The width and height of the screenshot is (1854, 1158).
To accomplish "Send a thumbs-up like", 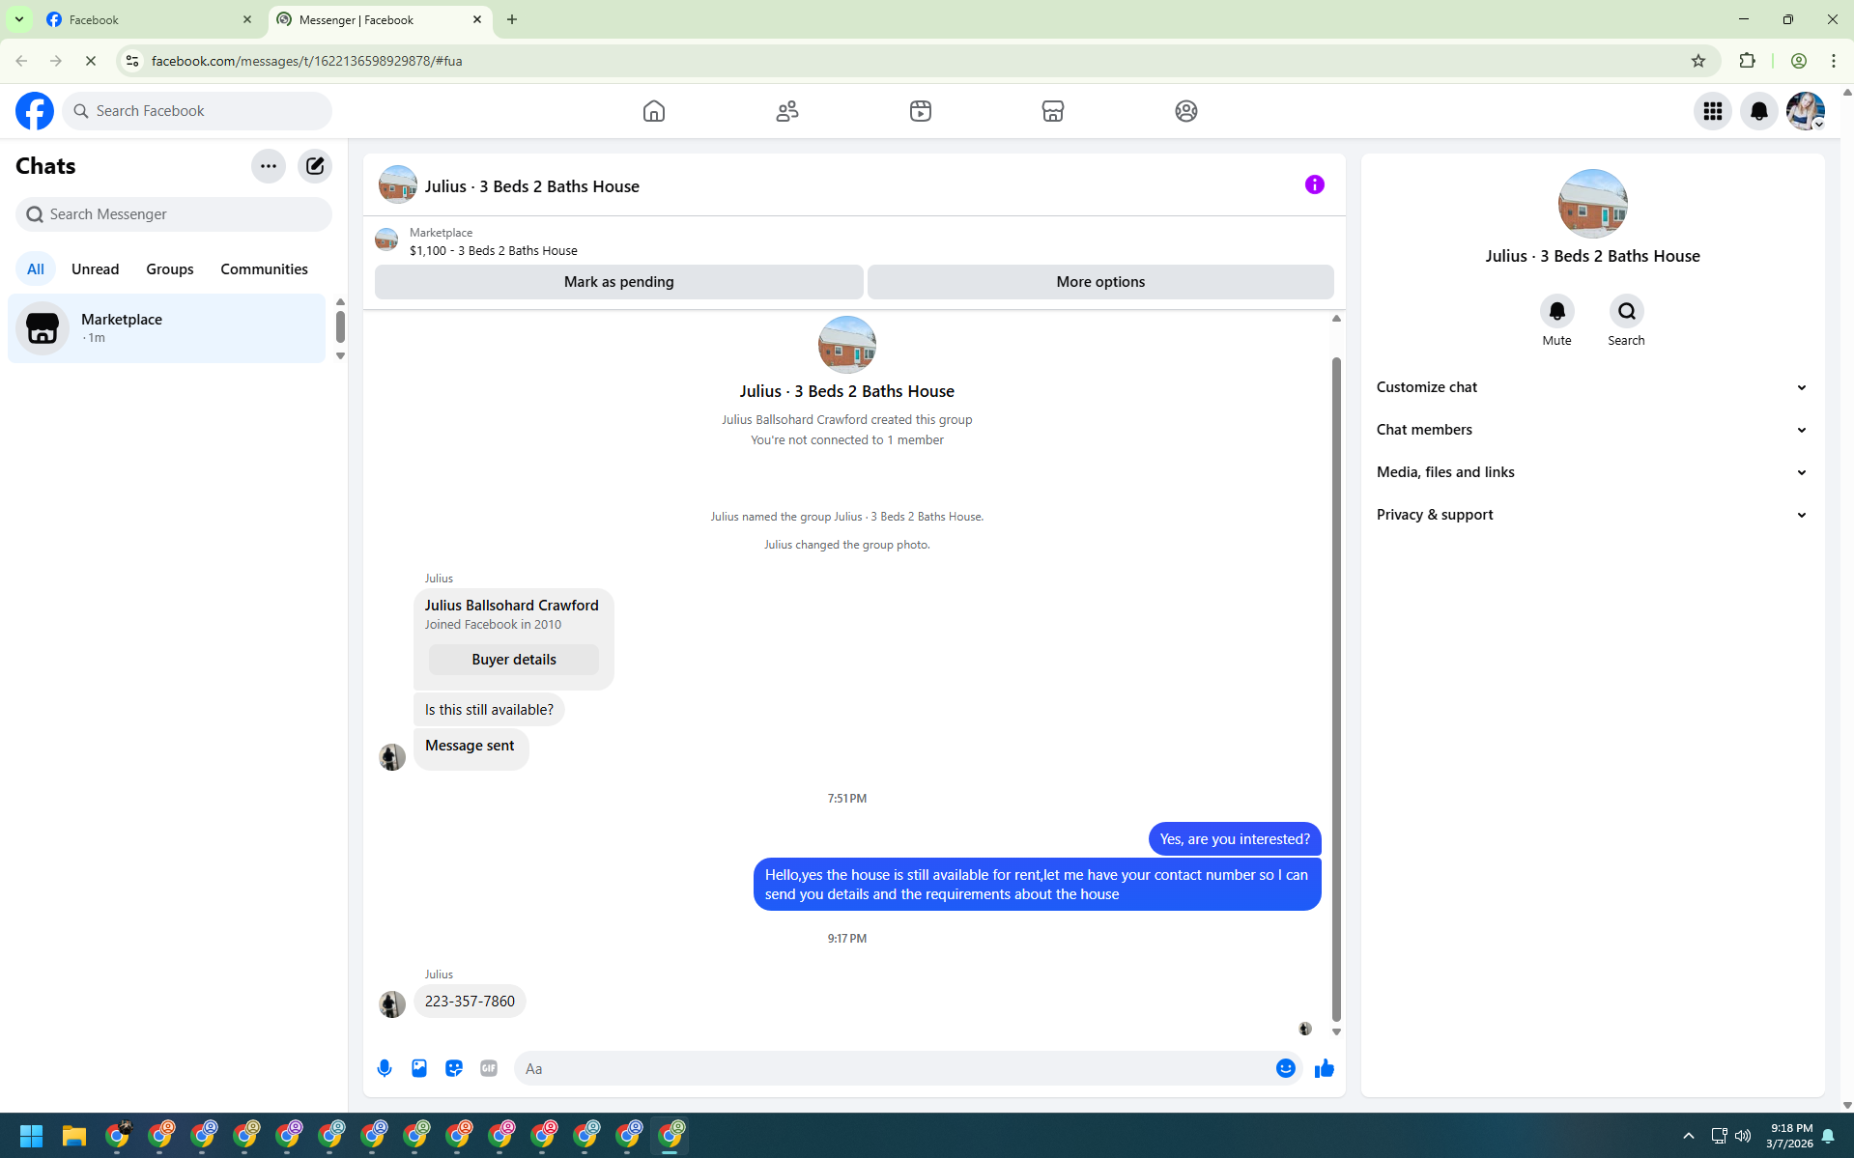I will click(1325, 1068).
